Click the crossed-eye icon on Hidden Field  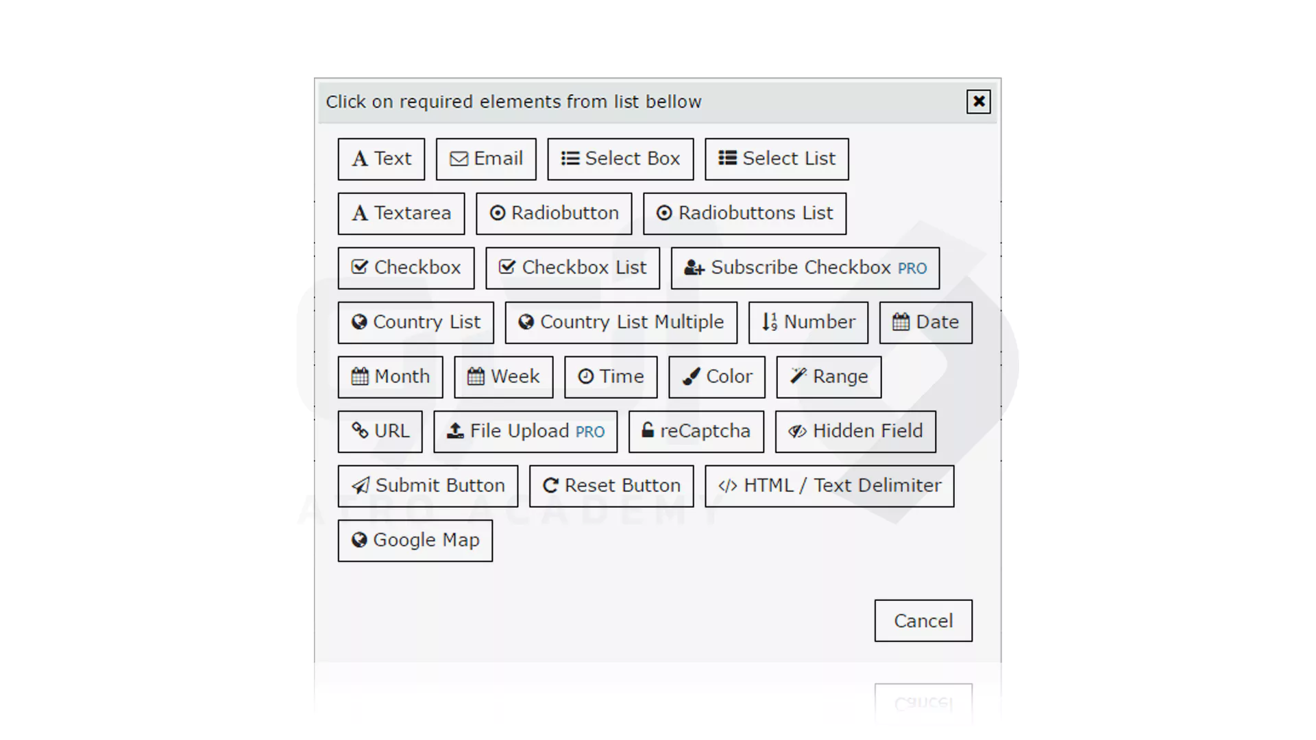[797, 431]
